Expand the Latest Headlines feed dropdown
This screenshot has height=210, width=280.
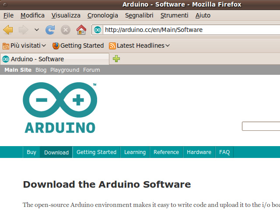pos(140,45)
